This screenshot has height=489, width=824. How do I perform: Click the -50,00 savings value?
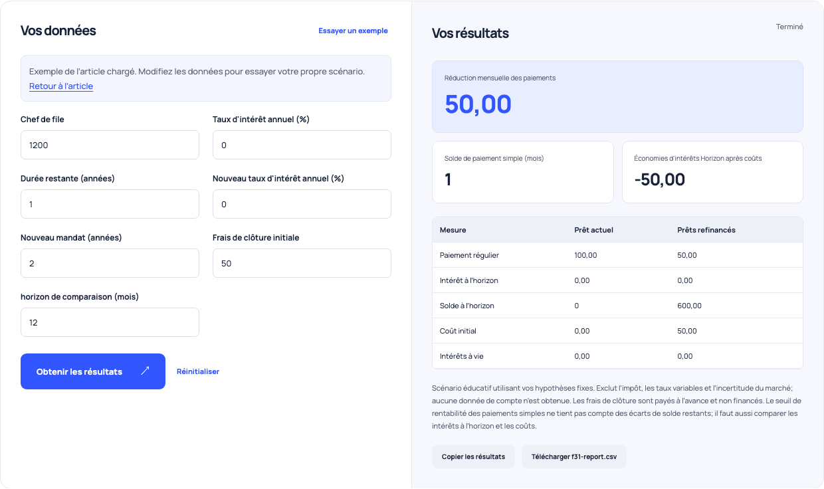[x=660, y=179]
